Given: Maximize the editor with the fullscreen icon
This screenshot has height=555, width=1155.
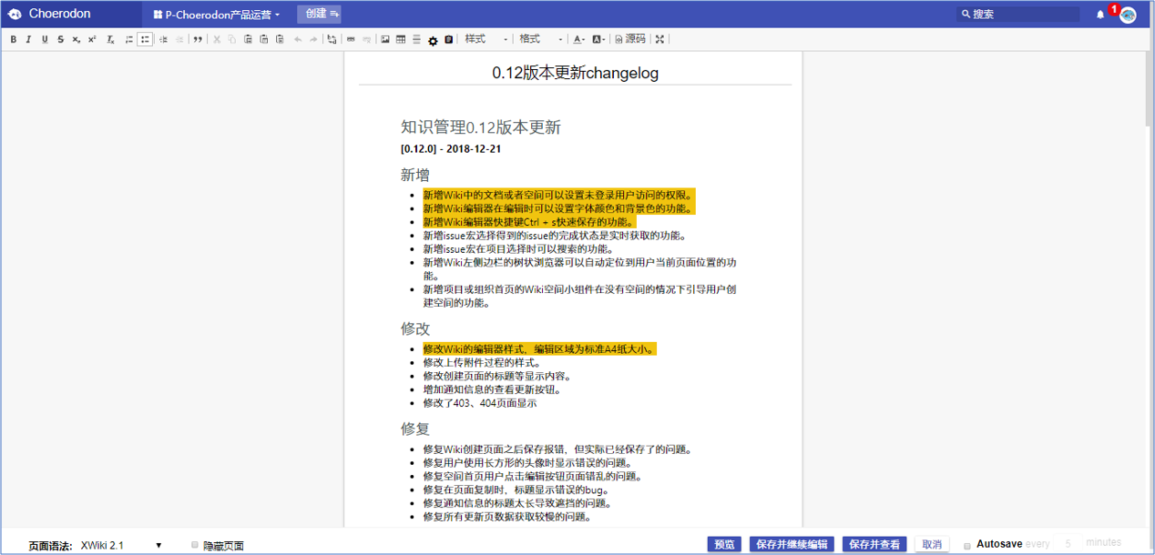Looking at the screenshot, I should [659, 39].
